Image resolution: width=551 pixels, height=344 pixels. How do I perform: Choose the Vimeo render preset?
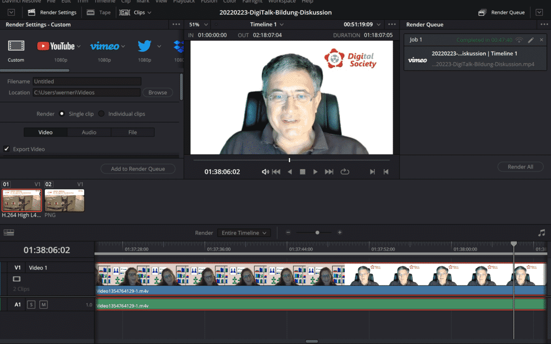pyautogui.click(x=105, y=46)
